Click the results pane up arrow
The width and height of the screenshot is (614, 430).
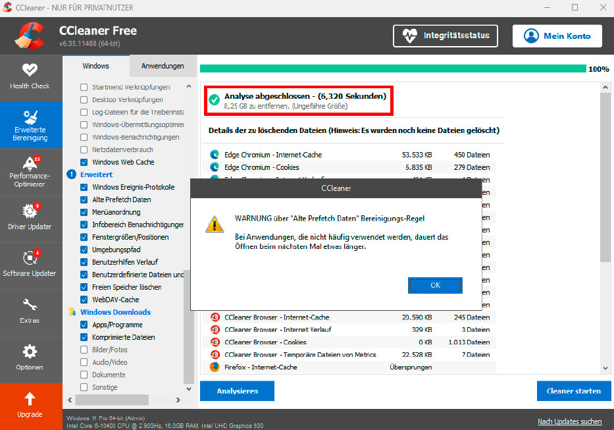click(x=605, y=88)
